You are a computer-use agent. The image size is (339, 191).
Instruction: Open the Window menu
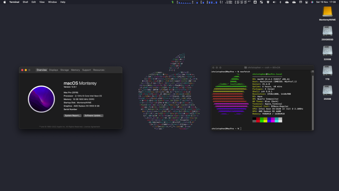pos(52,2)
